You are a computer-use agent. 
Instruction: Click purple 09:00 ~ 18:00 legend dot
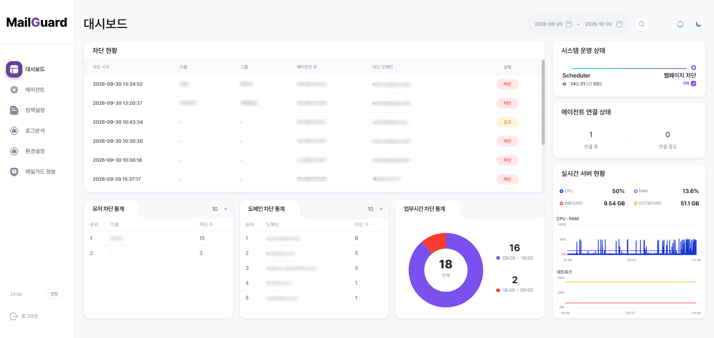pyautogui.click(x=498, y=258)
